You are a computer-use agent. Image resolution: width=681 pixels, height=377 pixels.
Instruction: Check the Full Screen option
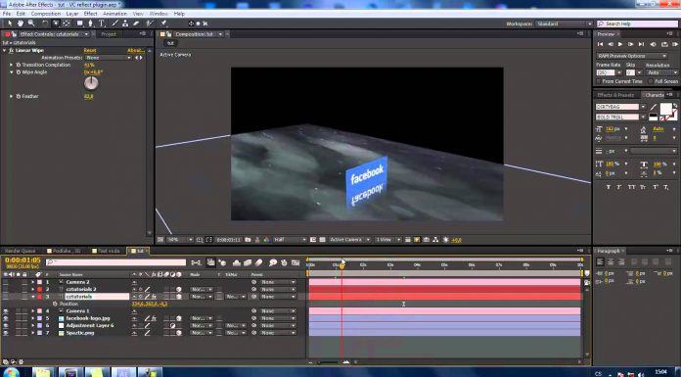651,81
